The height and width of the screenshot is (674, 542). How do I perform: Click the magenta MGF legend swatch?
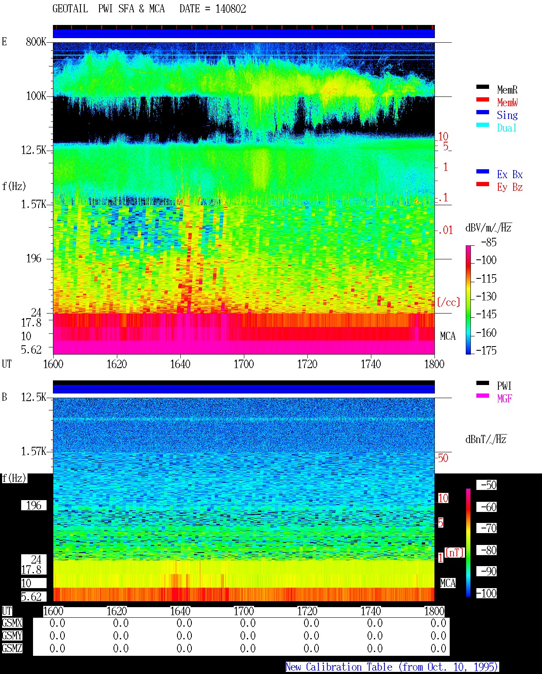[x=482, y=396]
